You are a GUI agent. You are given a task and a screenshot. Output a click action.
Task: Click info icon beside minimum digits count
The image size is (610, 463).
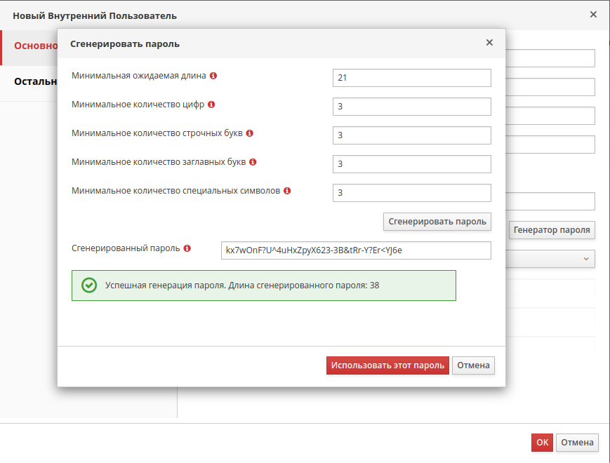coord(211,105)
